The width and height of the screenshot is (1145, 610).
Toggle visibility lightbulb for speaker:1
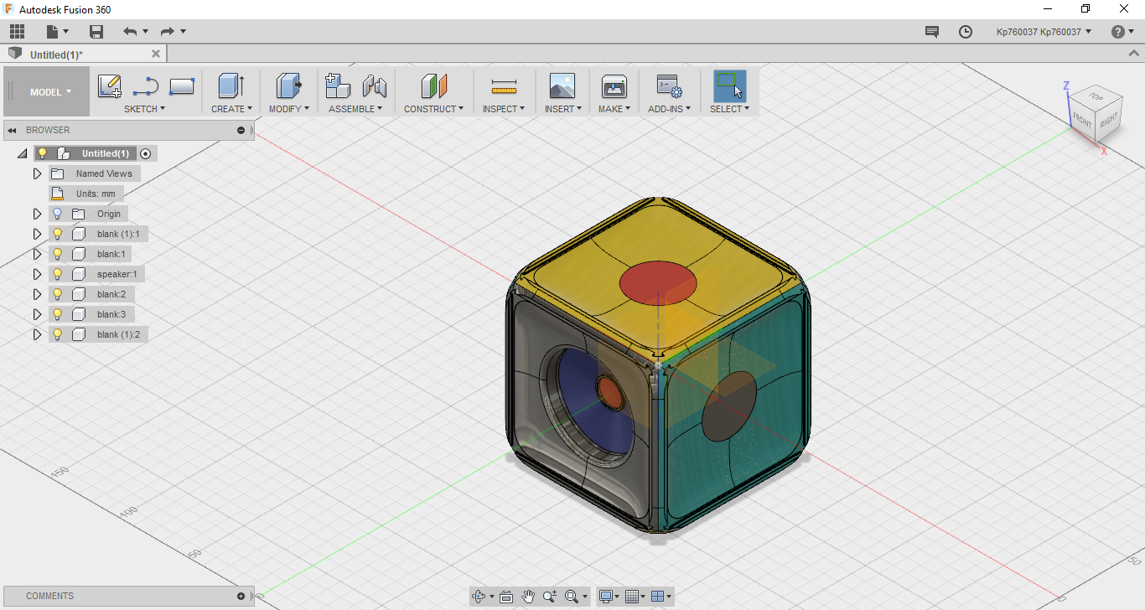[58, 274]
